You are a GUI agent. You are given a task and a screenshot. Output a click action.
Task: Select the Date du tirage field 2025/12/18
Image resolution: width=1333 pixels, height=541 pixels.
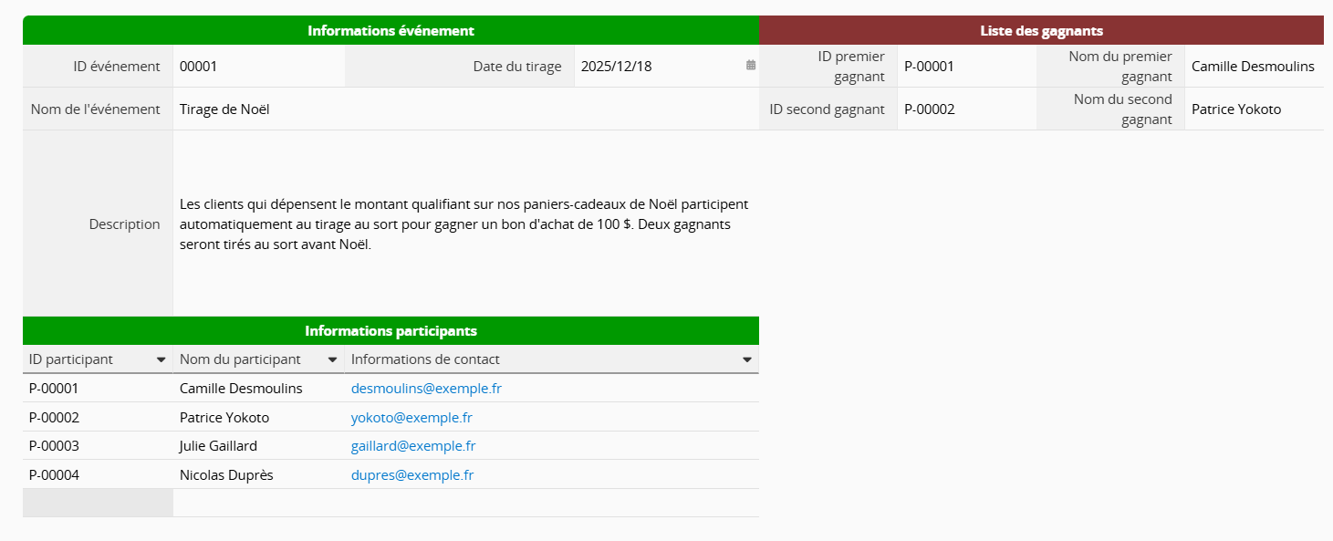tap(666, 66)
